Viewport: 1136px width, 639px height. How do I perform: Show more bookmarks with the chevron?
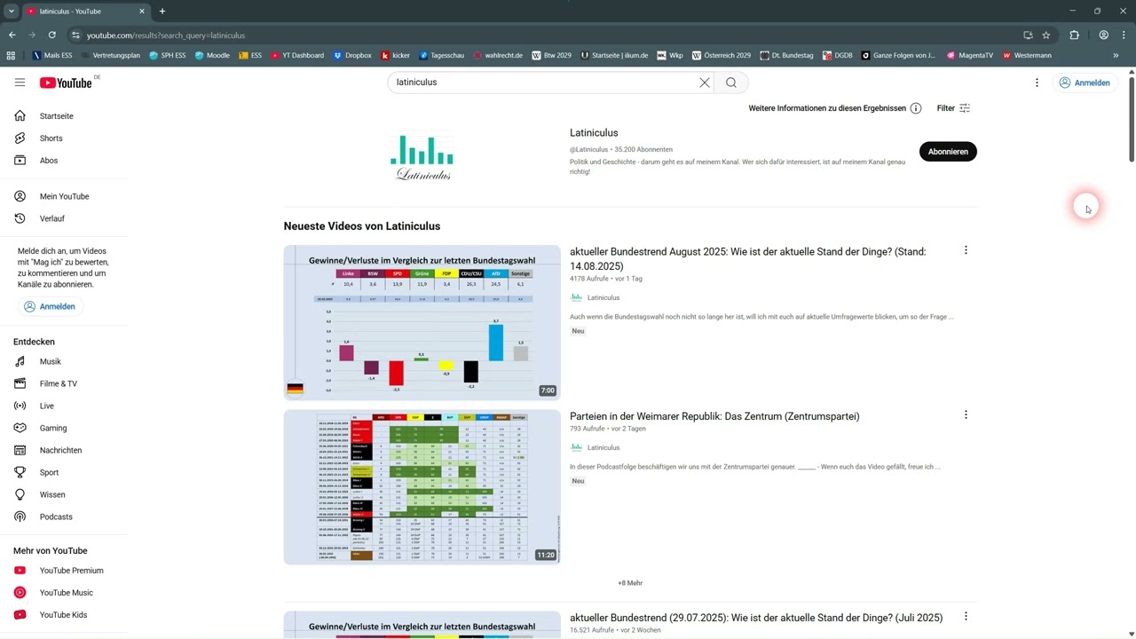coord(1116,55)
